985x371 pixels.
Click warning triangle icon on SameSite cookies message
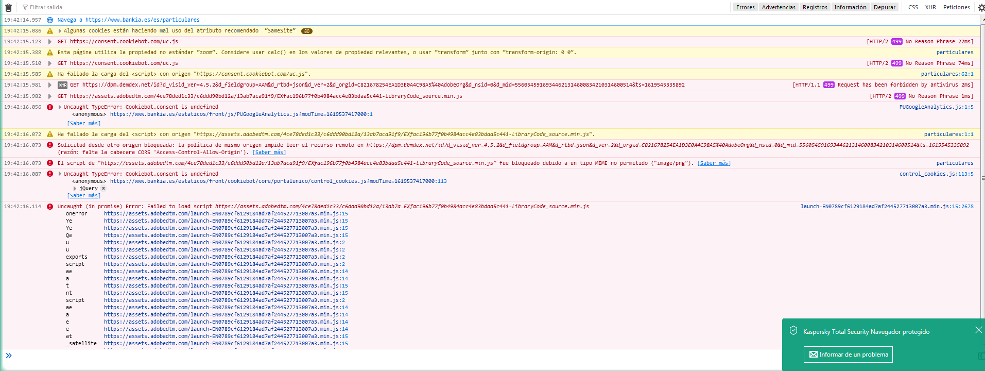pyautogui.click(x=50, y=31)
